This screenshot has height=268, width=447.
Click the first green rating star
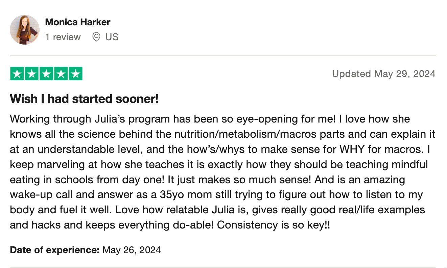[x=17, y=74]
